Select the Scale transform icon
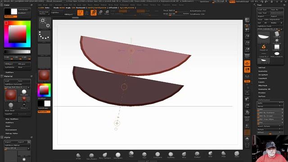Viewport: 288px width, 162px height. [x=100, y=13]
